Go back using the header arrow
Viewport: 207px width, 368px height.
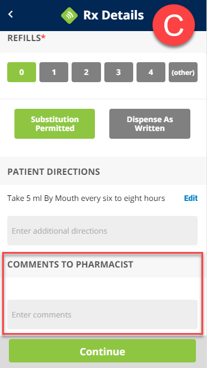click(11, 14)
